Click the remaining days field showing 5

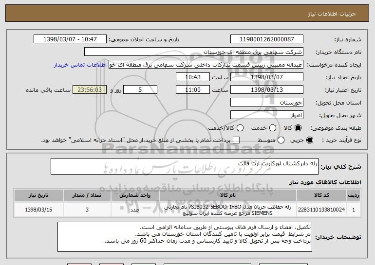point(140,90)
